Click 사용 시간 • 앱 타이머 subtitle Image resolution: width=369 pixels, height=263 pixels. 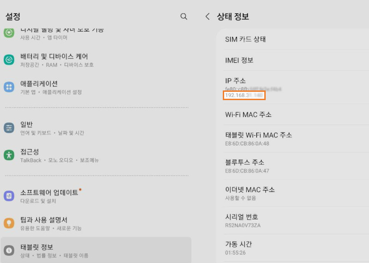44,37
